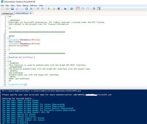Click the PowerShell ISE title bar icon

coord(2,2)
